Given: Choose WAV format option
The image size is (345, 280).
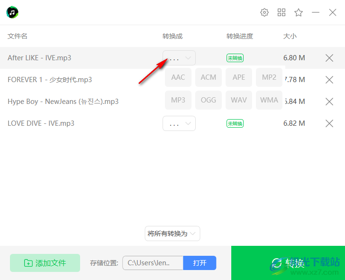Looking at the screenshot, I should point(239,100).
